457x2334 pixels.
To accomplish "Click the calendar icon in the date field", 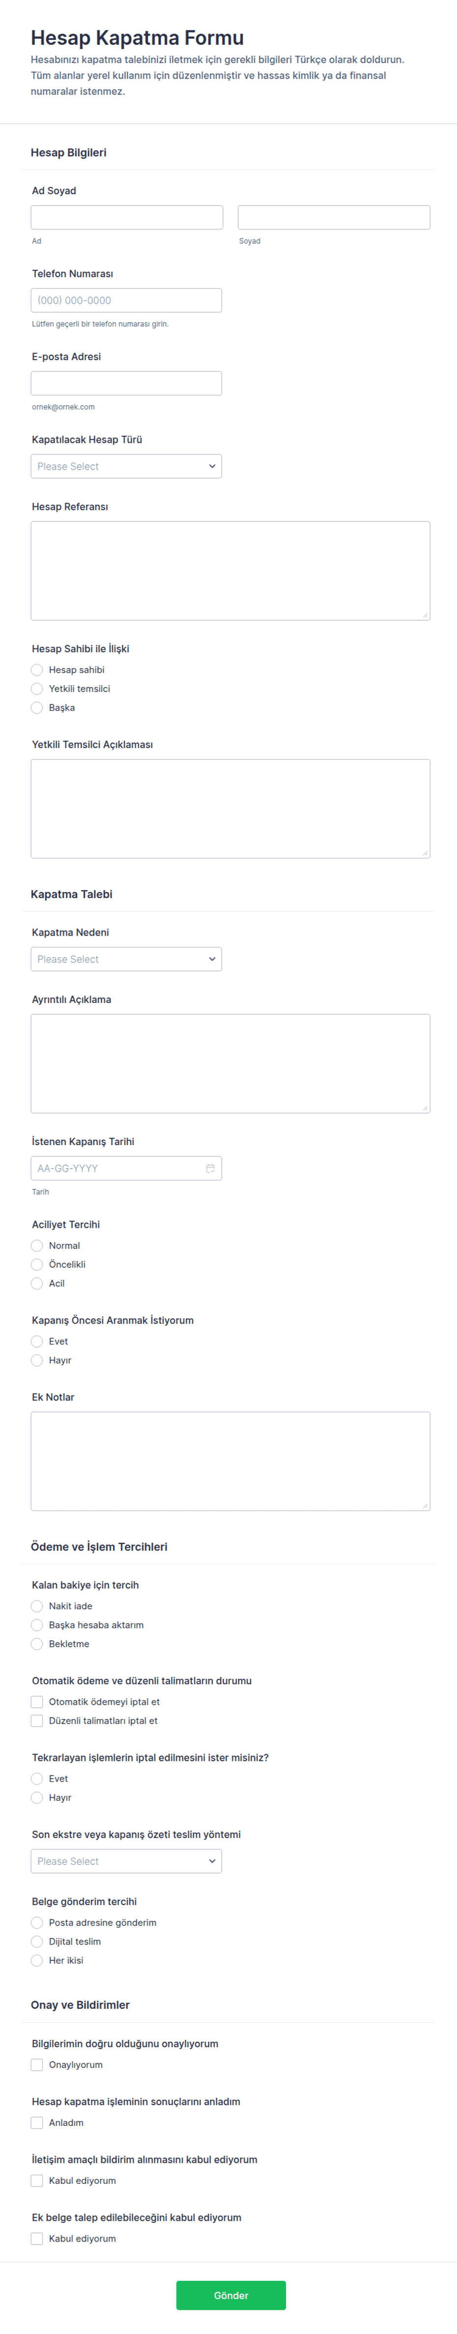I will pyautogui.click(x=210, y=1168).
